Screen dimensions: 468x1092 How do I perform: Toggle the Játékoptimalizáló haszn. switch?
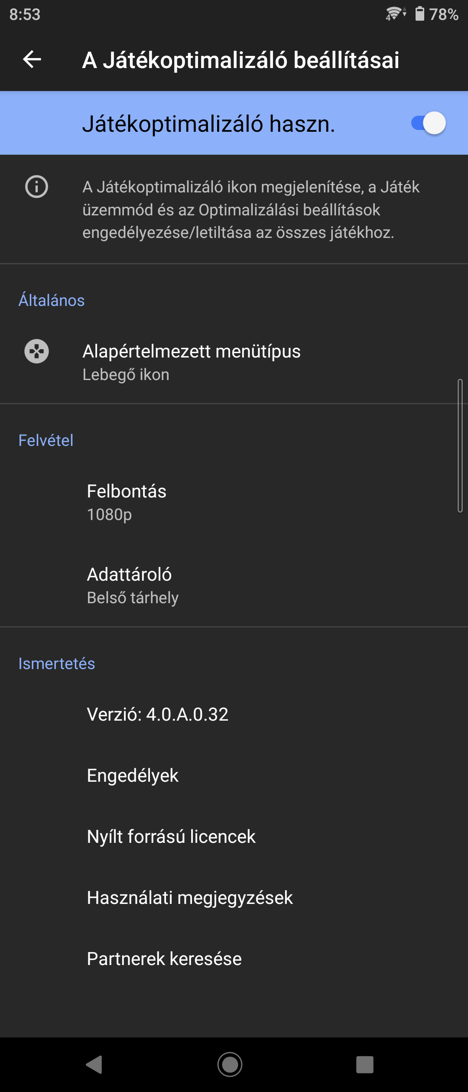[x=428, y=123]
